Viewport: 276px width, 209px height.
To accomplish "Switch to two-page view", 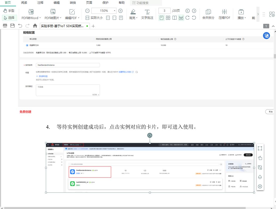I will (168, 18).
